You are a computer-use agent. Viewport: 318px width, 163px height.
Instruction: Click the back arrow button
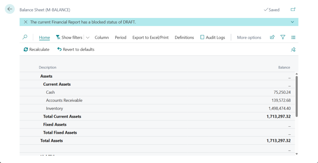click(x=10, y=9)
